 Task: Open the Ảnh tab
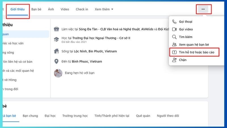point(51,9)
